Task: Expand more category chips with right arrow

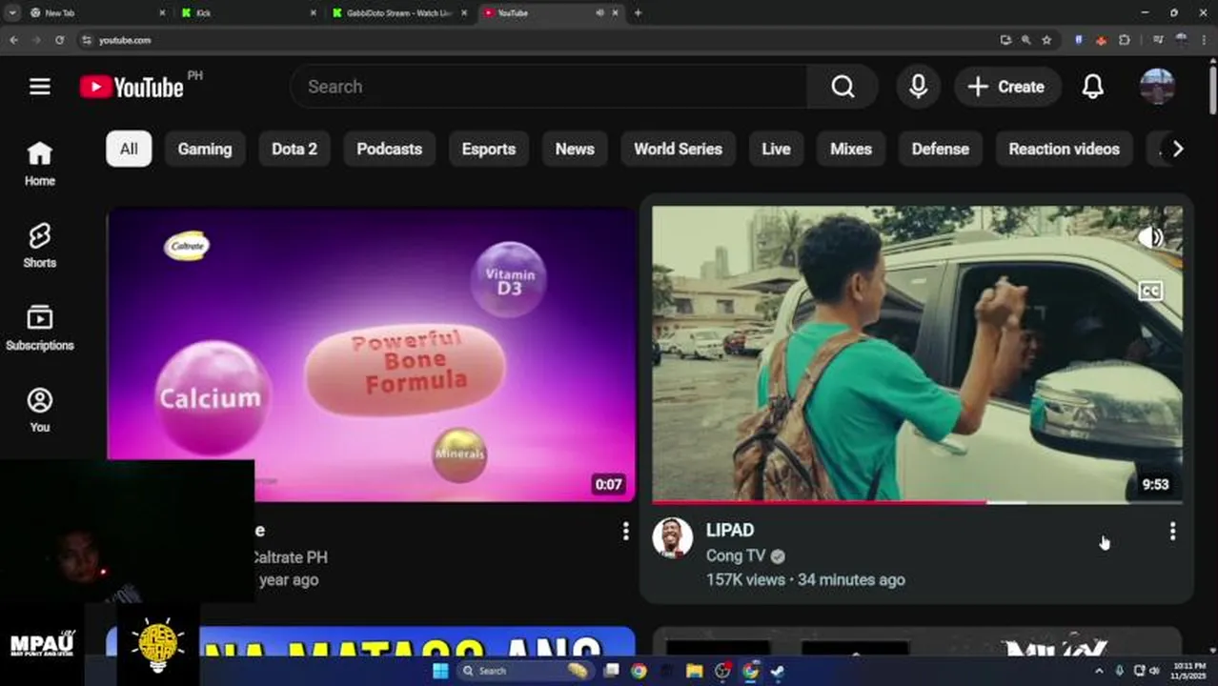Action: pos(1178,149)
